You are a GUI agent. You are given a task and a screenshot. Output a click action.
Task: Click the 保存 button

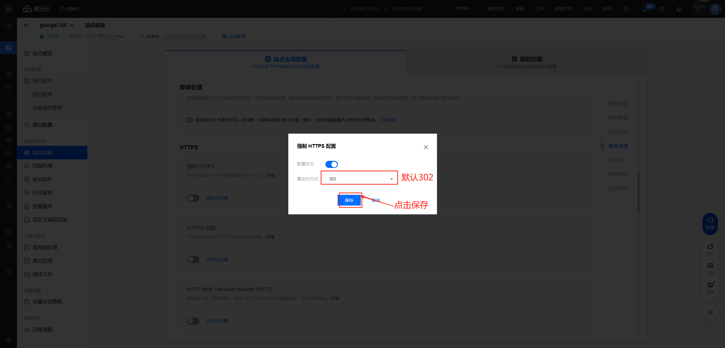[x=349, y=200]
